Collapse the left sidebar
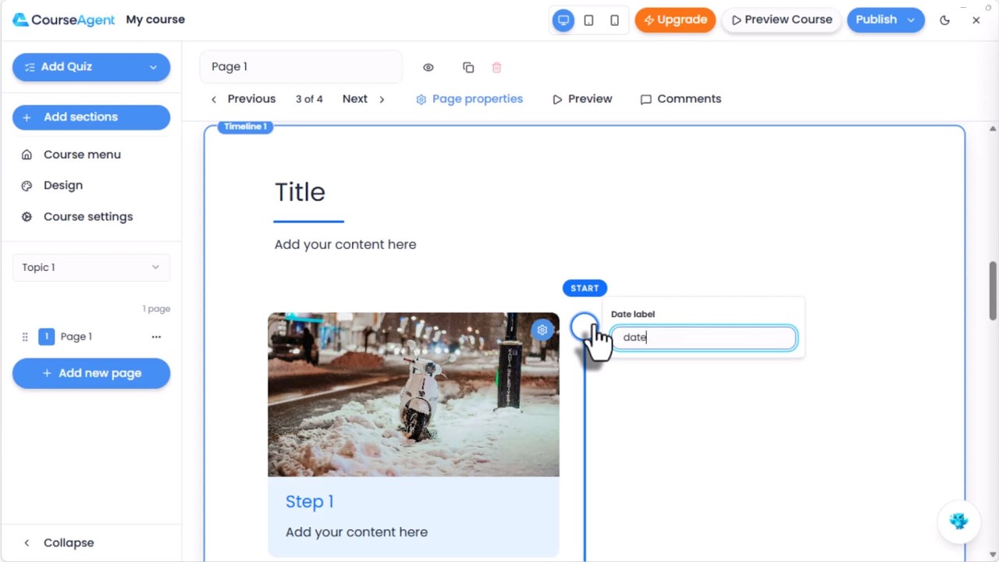Image resolution: width=999 pixels, height=562 pixels. point(59,542)
